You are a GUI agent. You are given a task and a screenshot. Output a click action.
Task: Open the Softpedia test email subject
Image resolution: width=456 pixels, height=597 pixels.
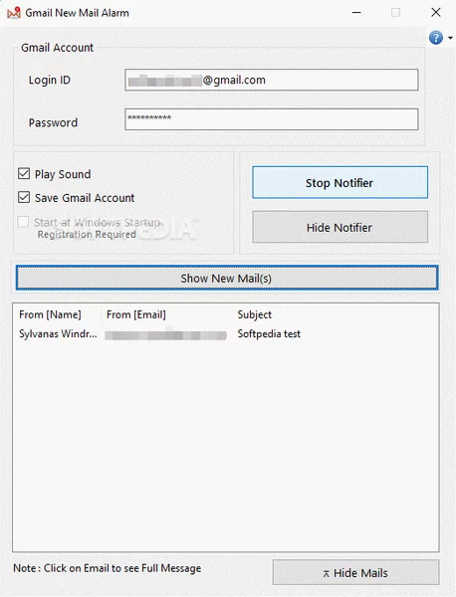coord(269,334)
